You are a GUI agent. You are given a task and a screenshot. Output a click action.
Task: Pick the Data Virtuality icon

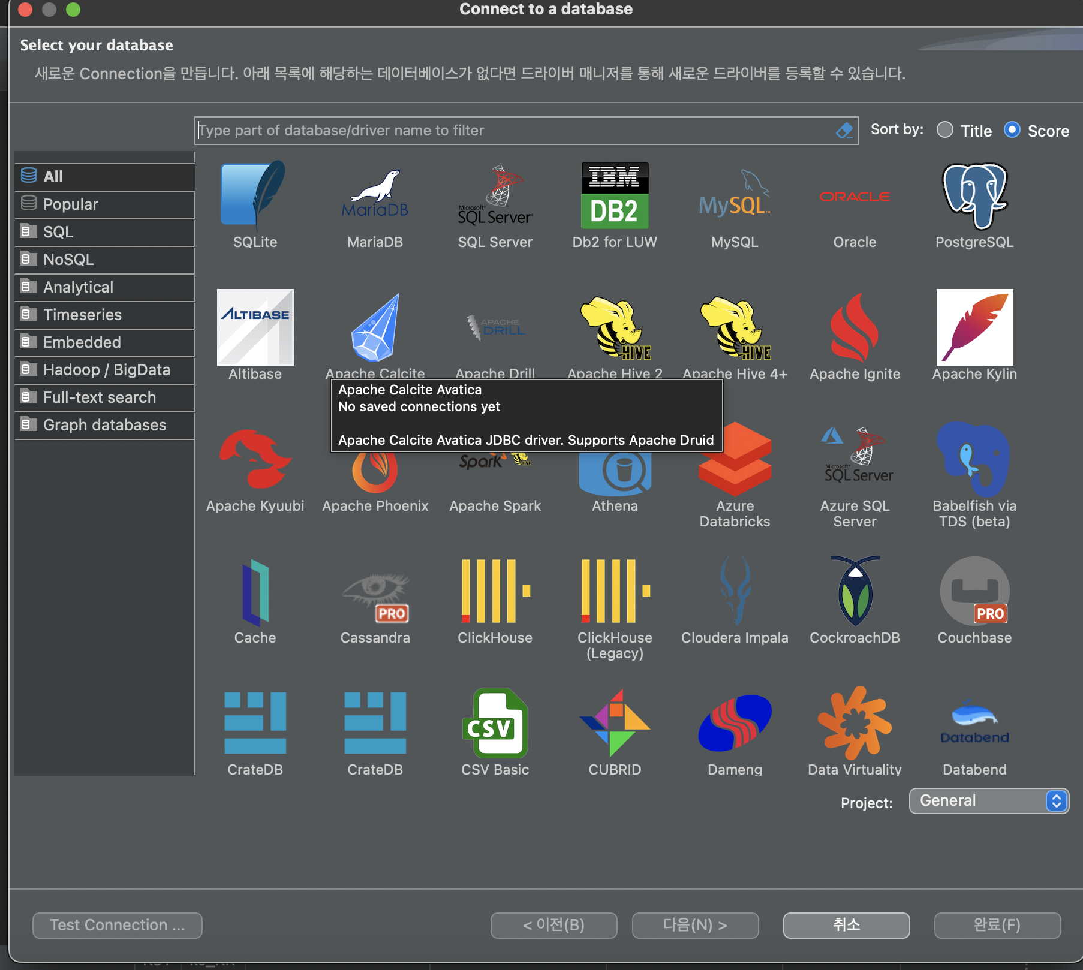click(855, 723)
